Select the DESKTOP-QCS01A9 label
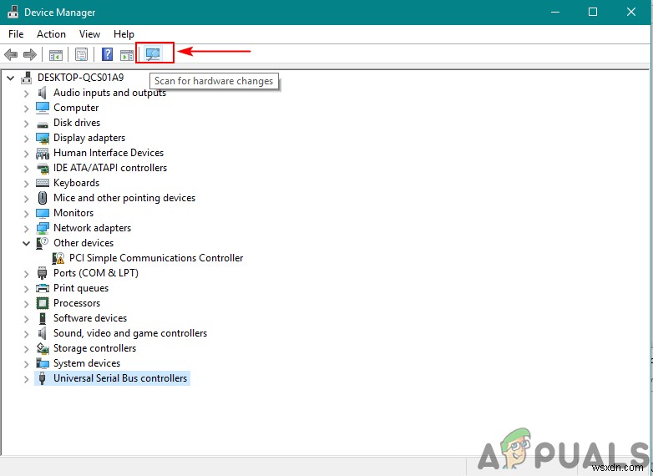This screenshot has height=476, width=653. coord(80,78)
